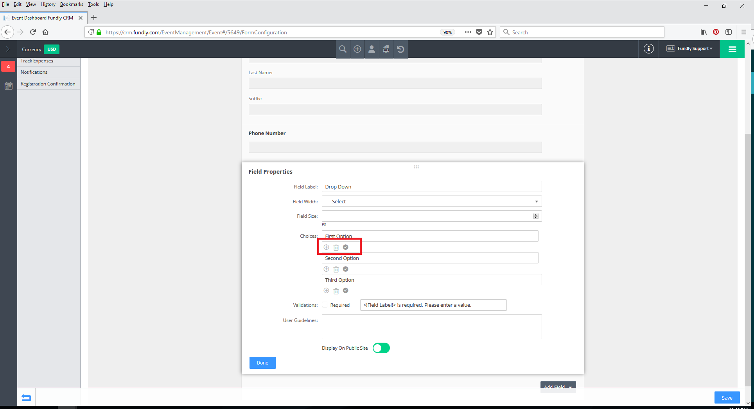Image resolution: width=754 pixels, height=409 pixels.
Task: Click the Done button
Action: click(262, 363)
